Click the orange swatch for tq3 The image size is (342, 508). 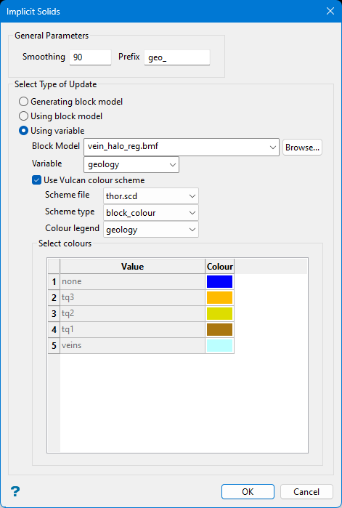[x=219, y=297]
